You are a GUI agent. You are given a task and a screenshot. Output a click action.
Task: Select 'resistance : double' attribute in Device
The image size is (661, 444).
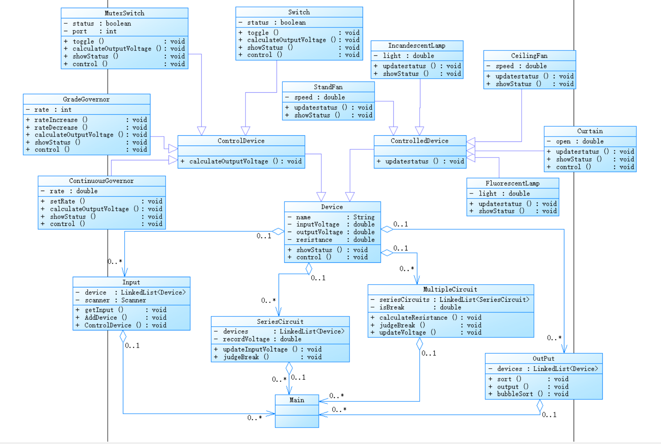(x=332, y=240)
